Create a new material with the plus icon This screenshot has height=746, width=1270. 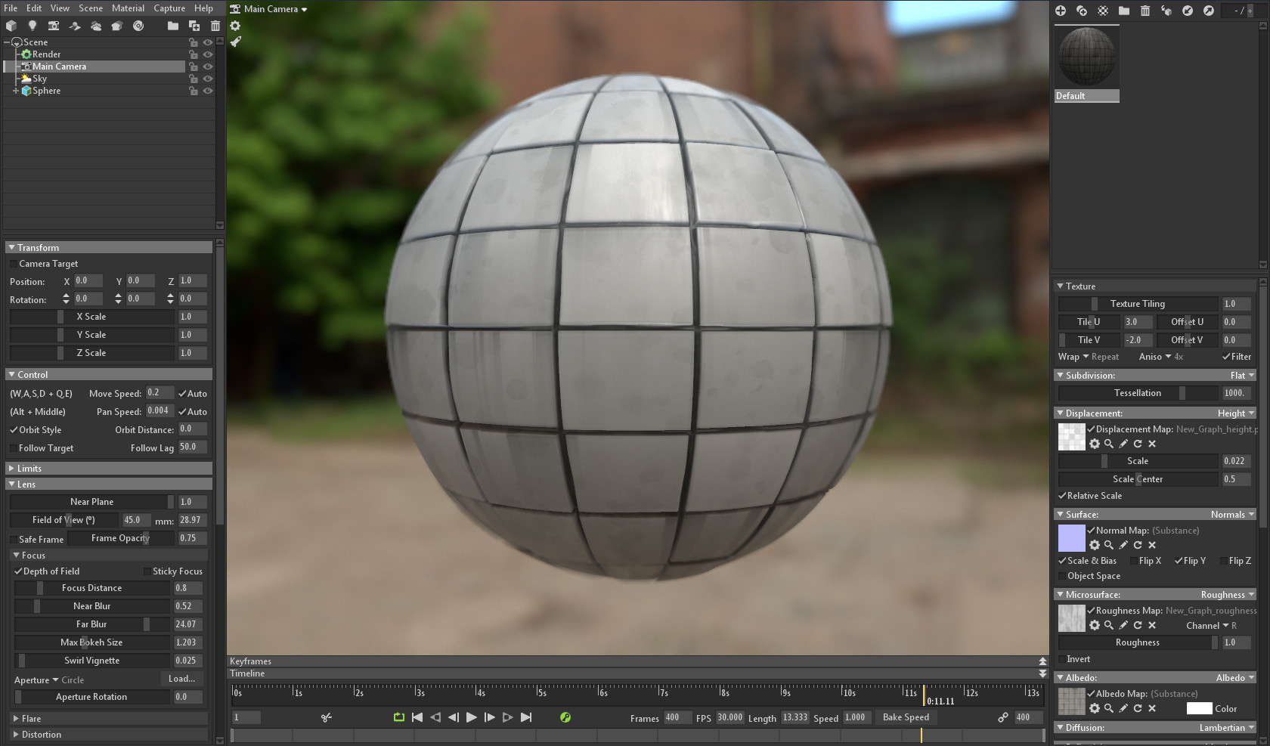[x=1061, y=11]
